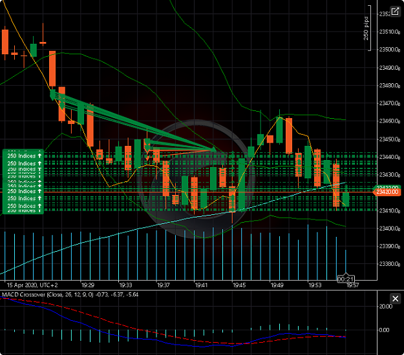This screenshot has height=355, width=404.
Task: Click the 23390.00 price axis label
Action: [390, 246]
